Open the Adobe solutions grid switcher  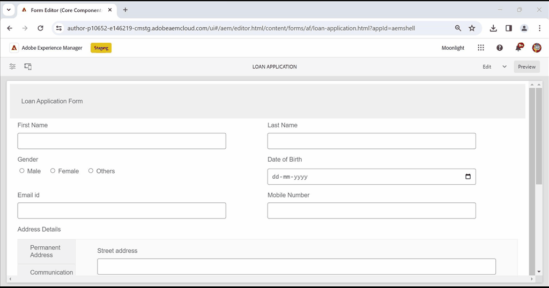[x=481, y=48]
